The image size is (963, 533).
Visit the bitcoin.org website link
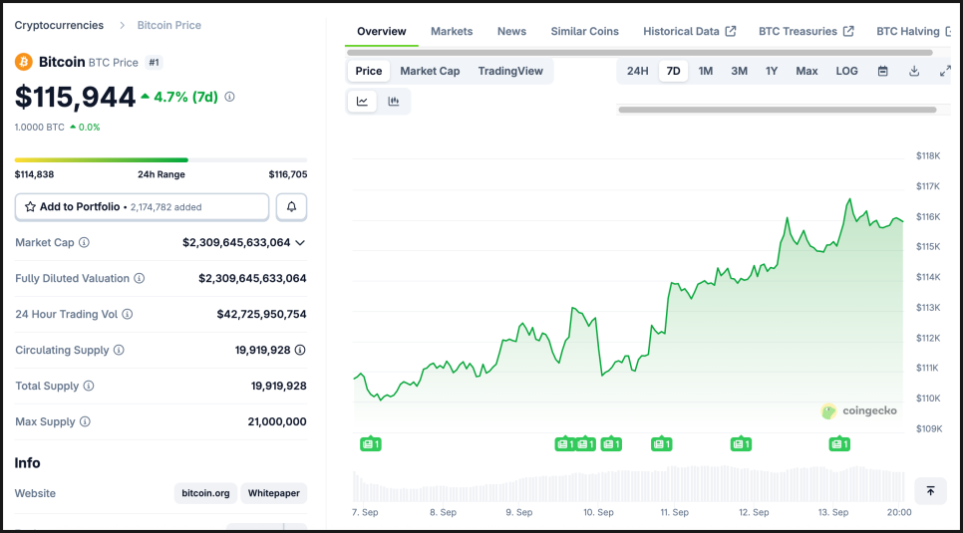[205, 493]
